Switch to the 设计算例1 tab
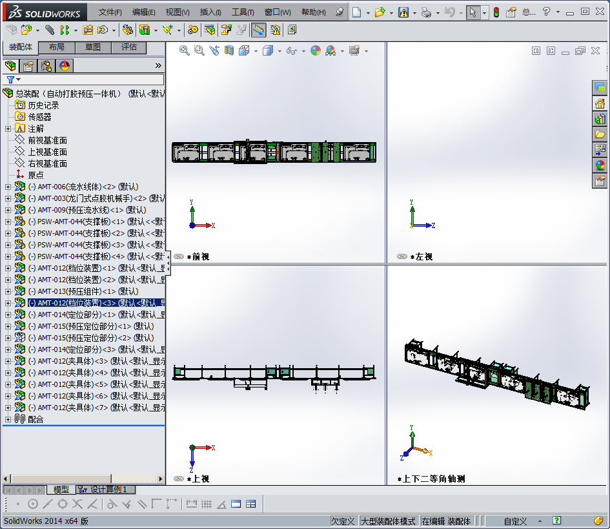This screenshot has height=529, width=610. [105, 490]
